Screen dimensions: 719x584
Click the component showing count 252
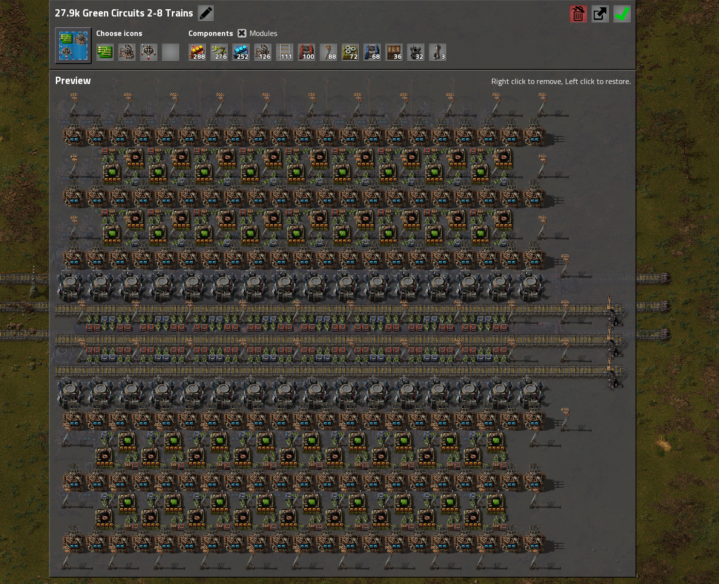[241, 52]
